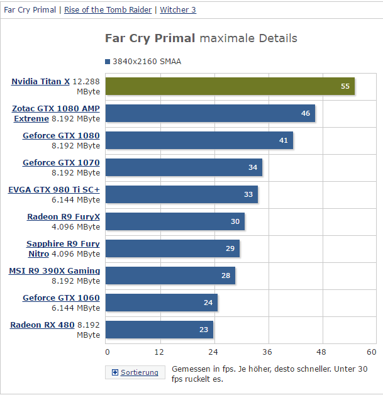
Task: Open the Geforce GTX 1080 link
Action: (61, 136)
